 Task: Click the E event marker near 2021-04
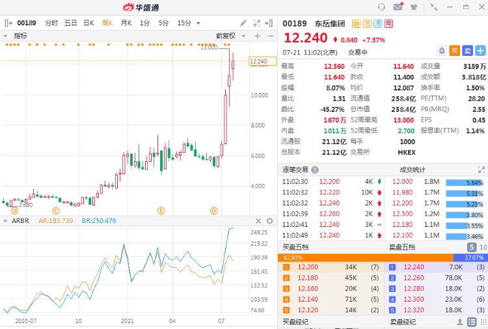(161, 211)
